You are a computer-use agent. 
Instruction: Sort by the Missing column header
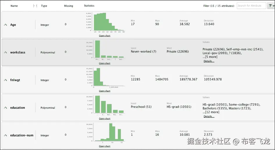(x=68, y=6)
